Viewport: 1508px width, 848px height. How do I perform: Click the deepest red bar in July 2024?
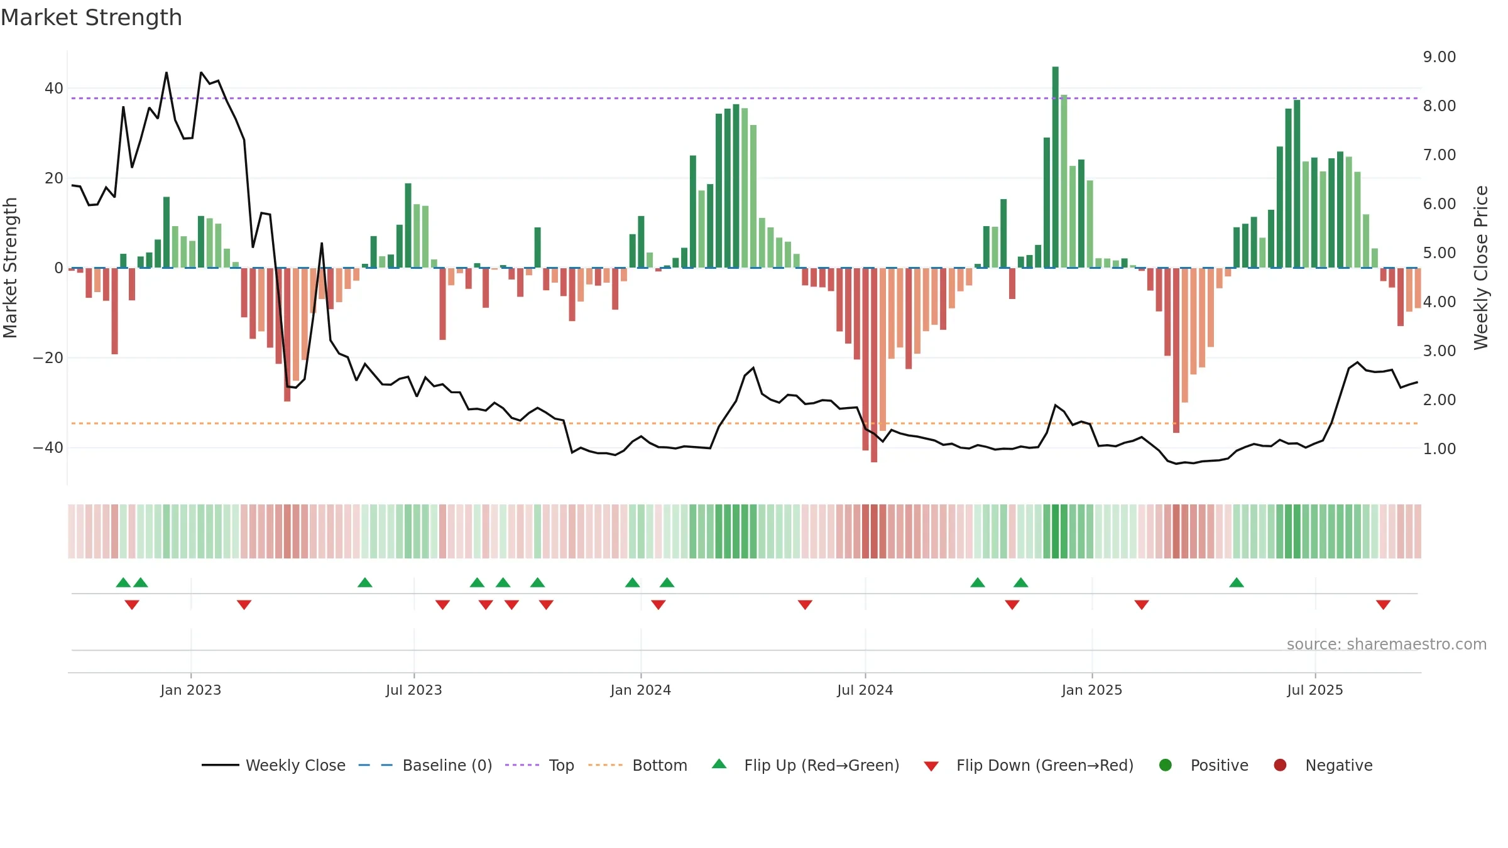click(874, 365)
